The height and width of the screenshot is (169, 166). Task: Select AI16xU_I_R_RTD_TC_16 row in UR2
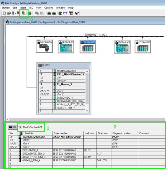pos(62,104)
